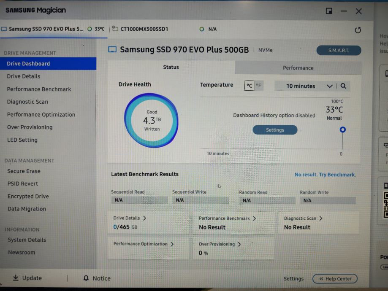388x291 pixels.
Task: Expand Over Provisioning card chevron
Action: [x=239, y=244]
